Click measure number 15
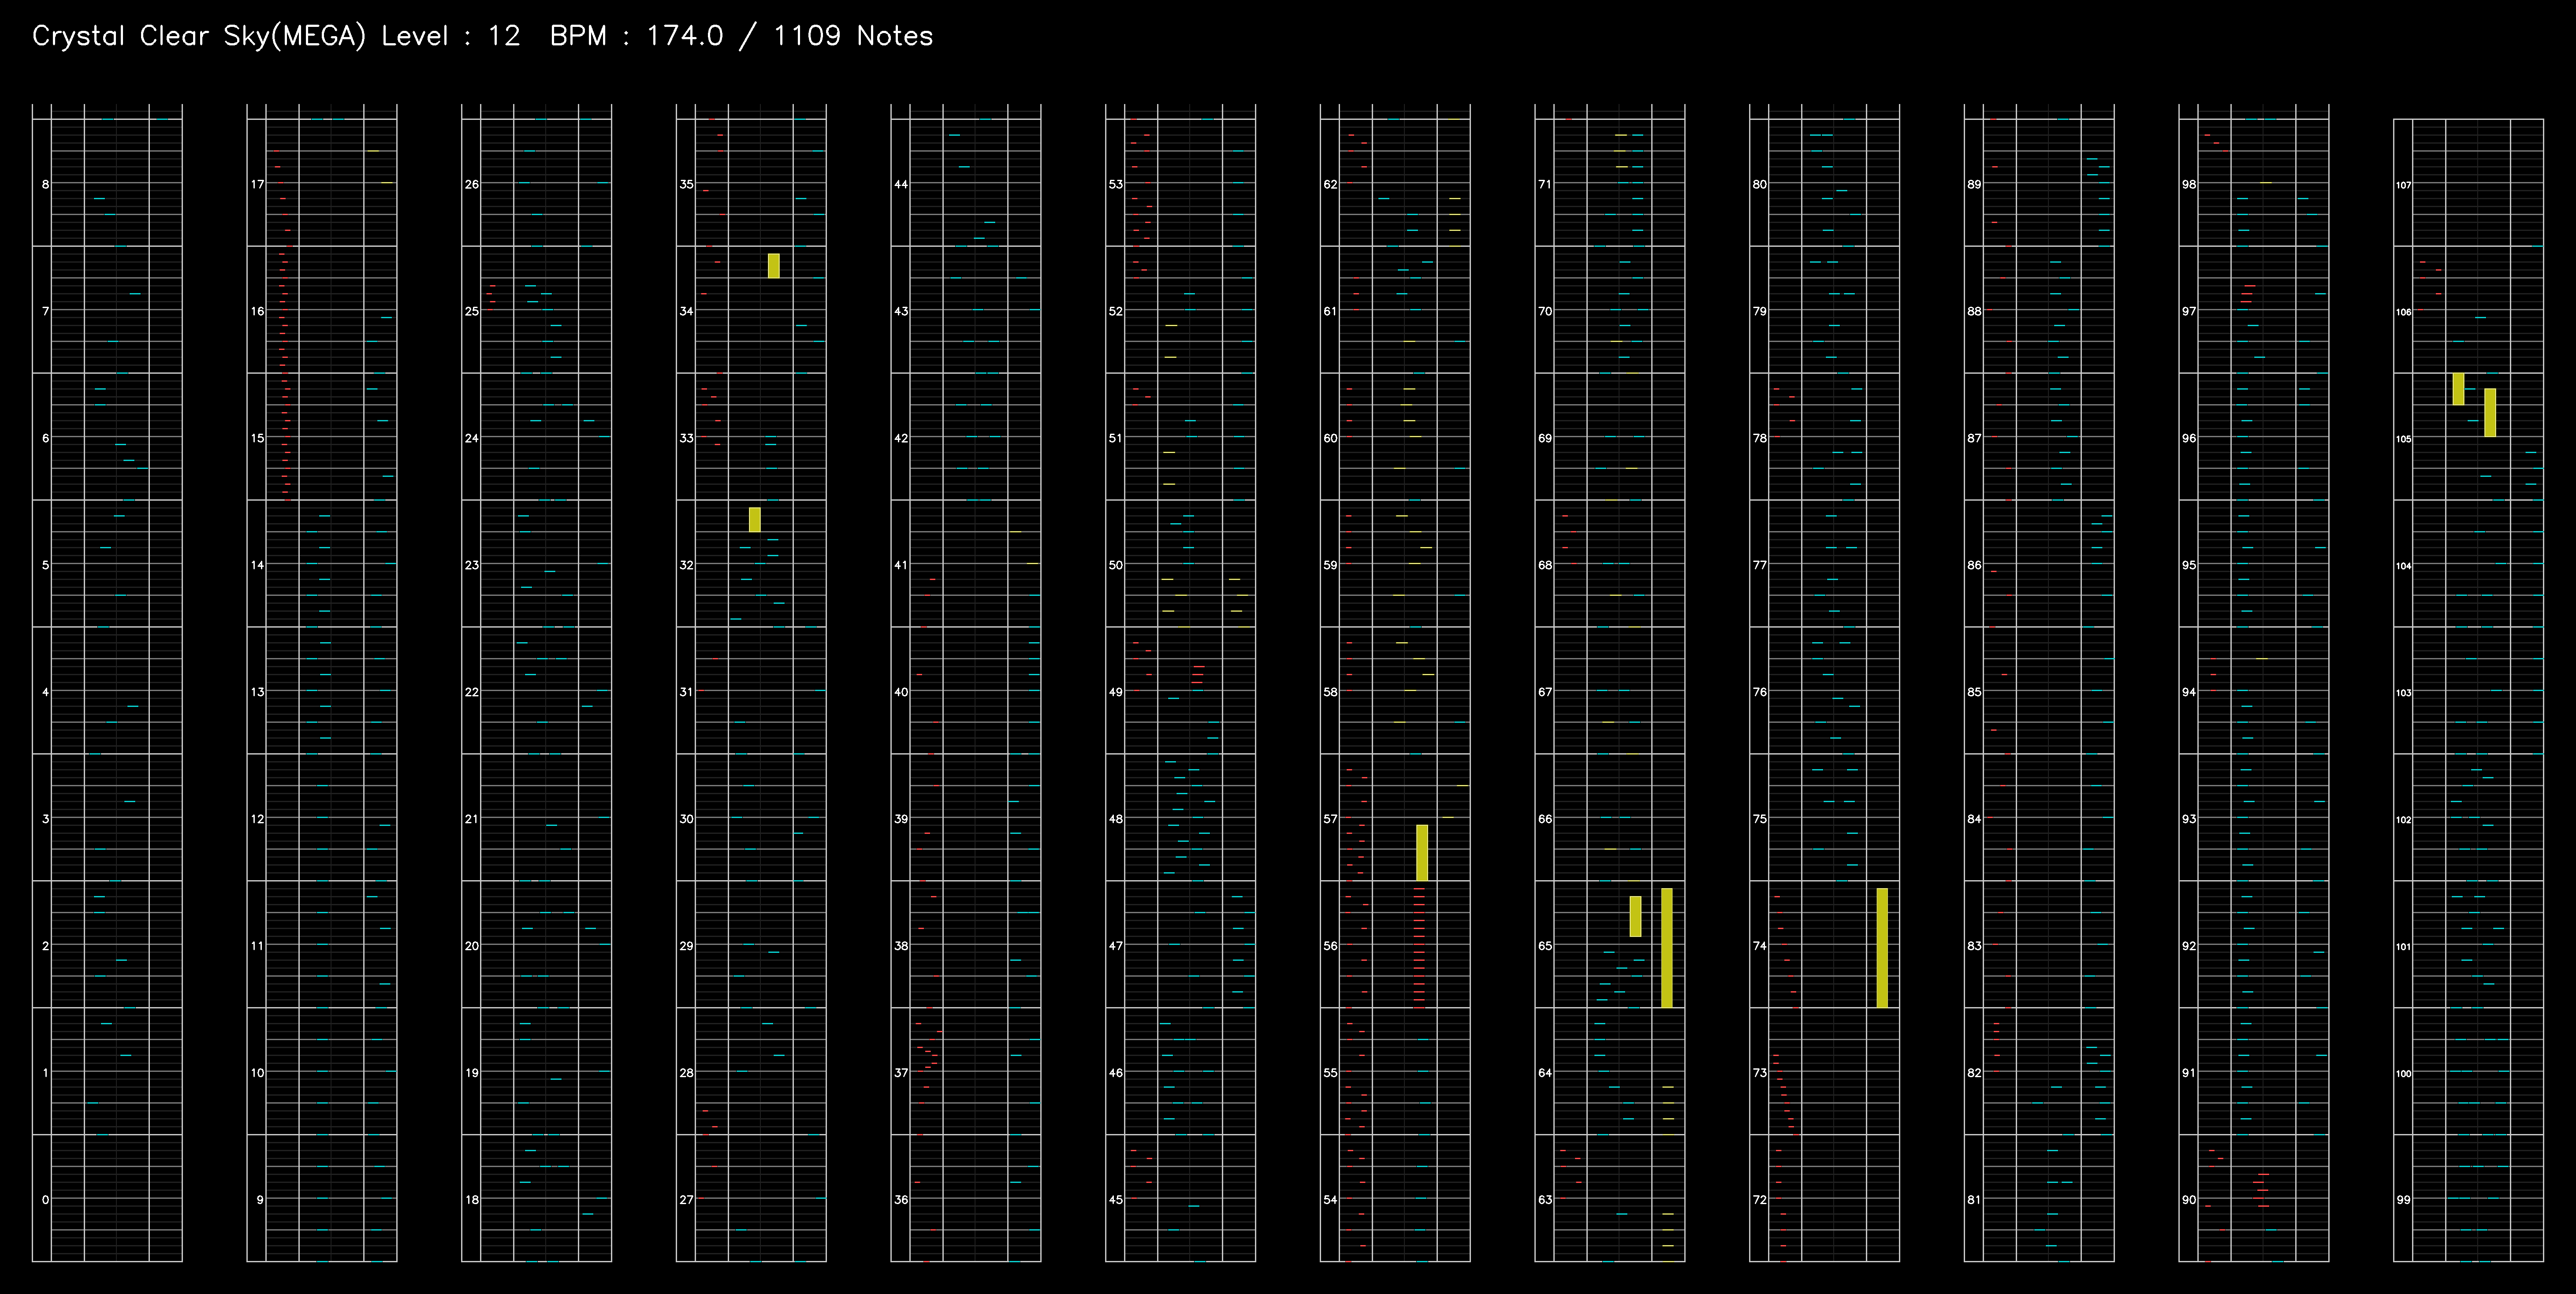Image resolution: width=2576 pixels, height=1294 pixels. [258, 438]
